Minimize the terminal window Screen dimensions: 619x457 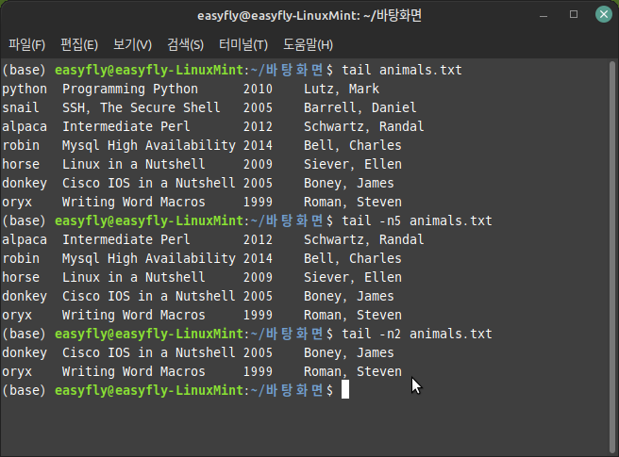[x=544, y=15]
